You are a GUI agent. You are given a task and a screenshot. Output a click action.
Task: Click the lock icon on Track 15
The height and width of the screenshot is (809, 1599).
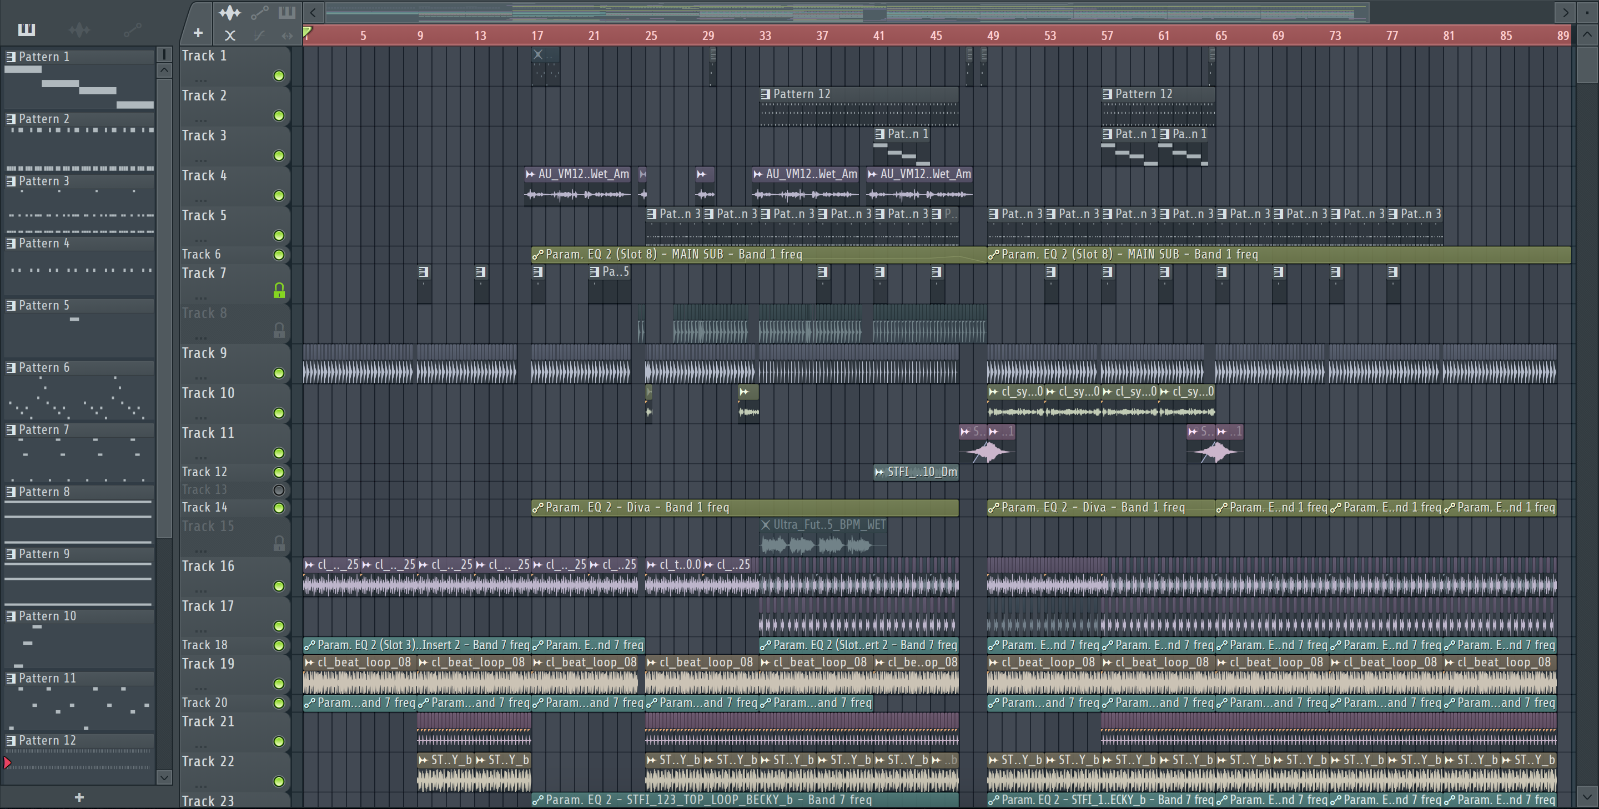click(279, 543)
